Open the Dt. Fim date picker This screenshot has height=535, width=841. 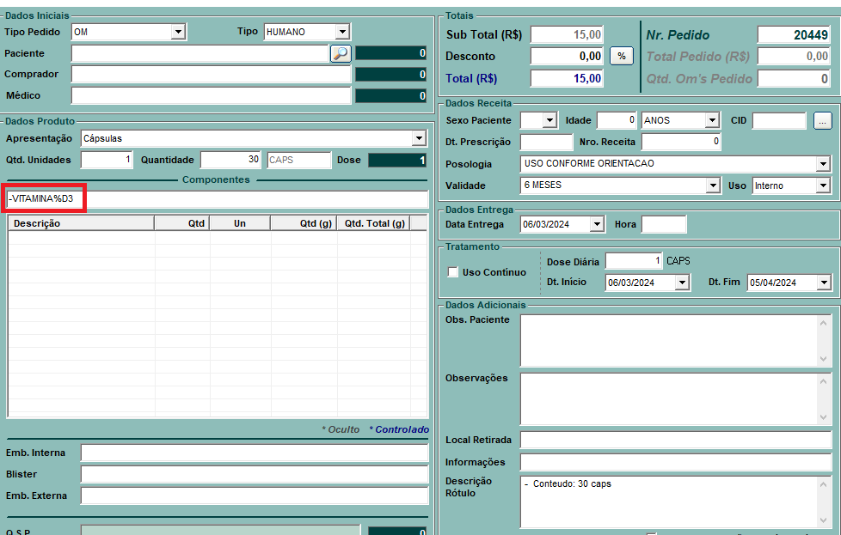point(825,283)
